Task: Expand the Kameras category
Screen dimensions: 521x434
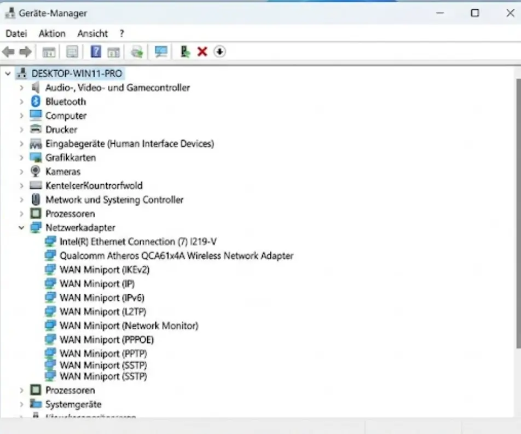Action: tap(21, 172)
